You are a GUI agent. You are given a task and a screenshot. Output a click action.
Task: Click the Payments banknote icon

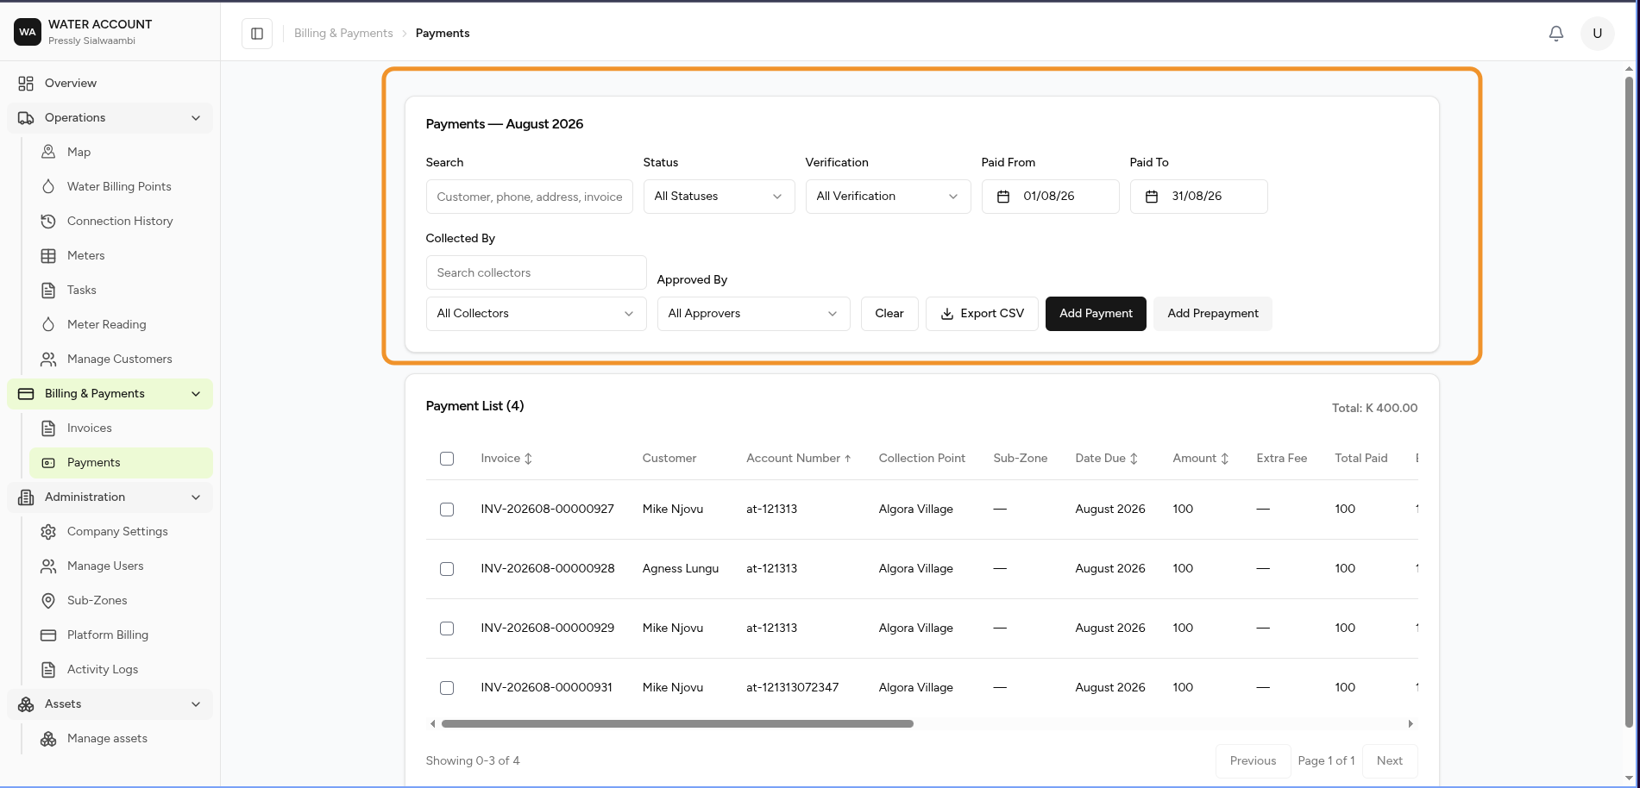pyautogui.click(x=48, y=463)
